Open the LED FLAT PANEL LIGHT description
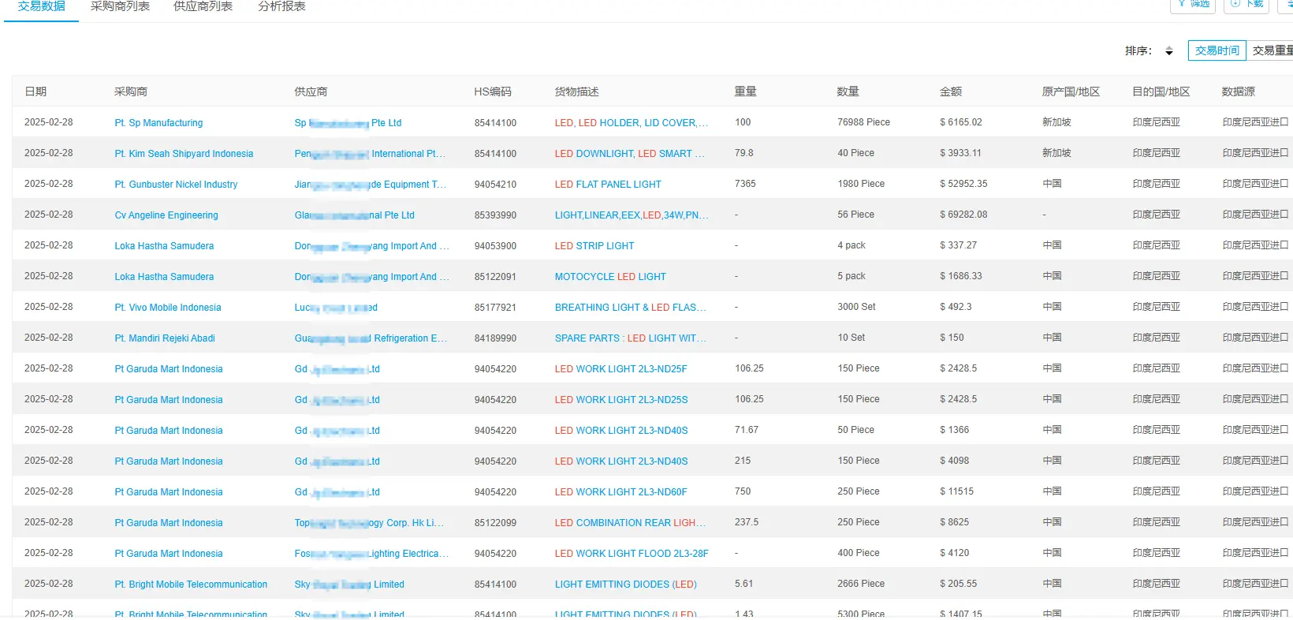 (x=608, y=185)
